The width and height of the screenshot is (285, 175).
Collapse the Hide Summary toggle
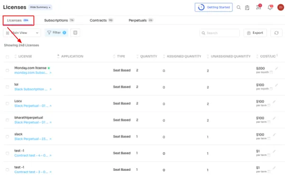(40, 7)
